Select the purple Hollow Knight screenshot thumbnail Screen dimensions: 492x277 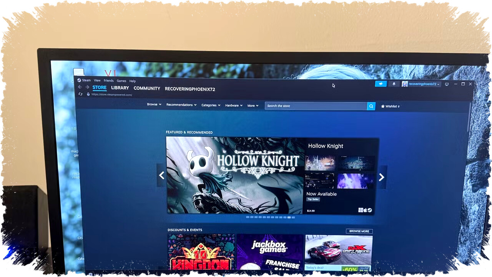(355, 181)
